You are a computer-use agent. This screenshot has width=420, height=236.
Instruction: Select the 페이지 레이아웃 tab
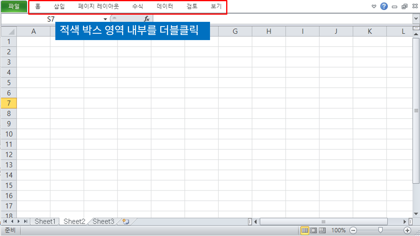98,6
